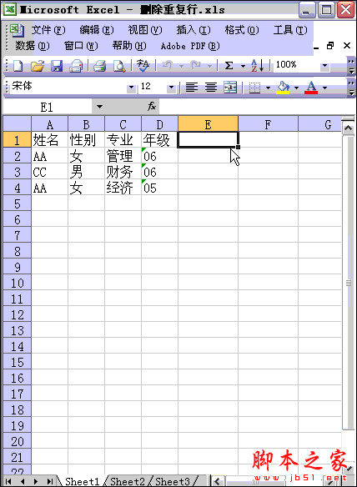This screenshot has width=357, height=487.
Task: Open a file with the folder icon
Action: pos(38,66)
